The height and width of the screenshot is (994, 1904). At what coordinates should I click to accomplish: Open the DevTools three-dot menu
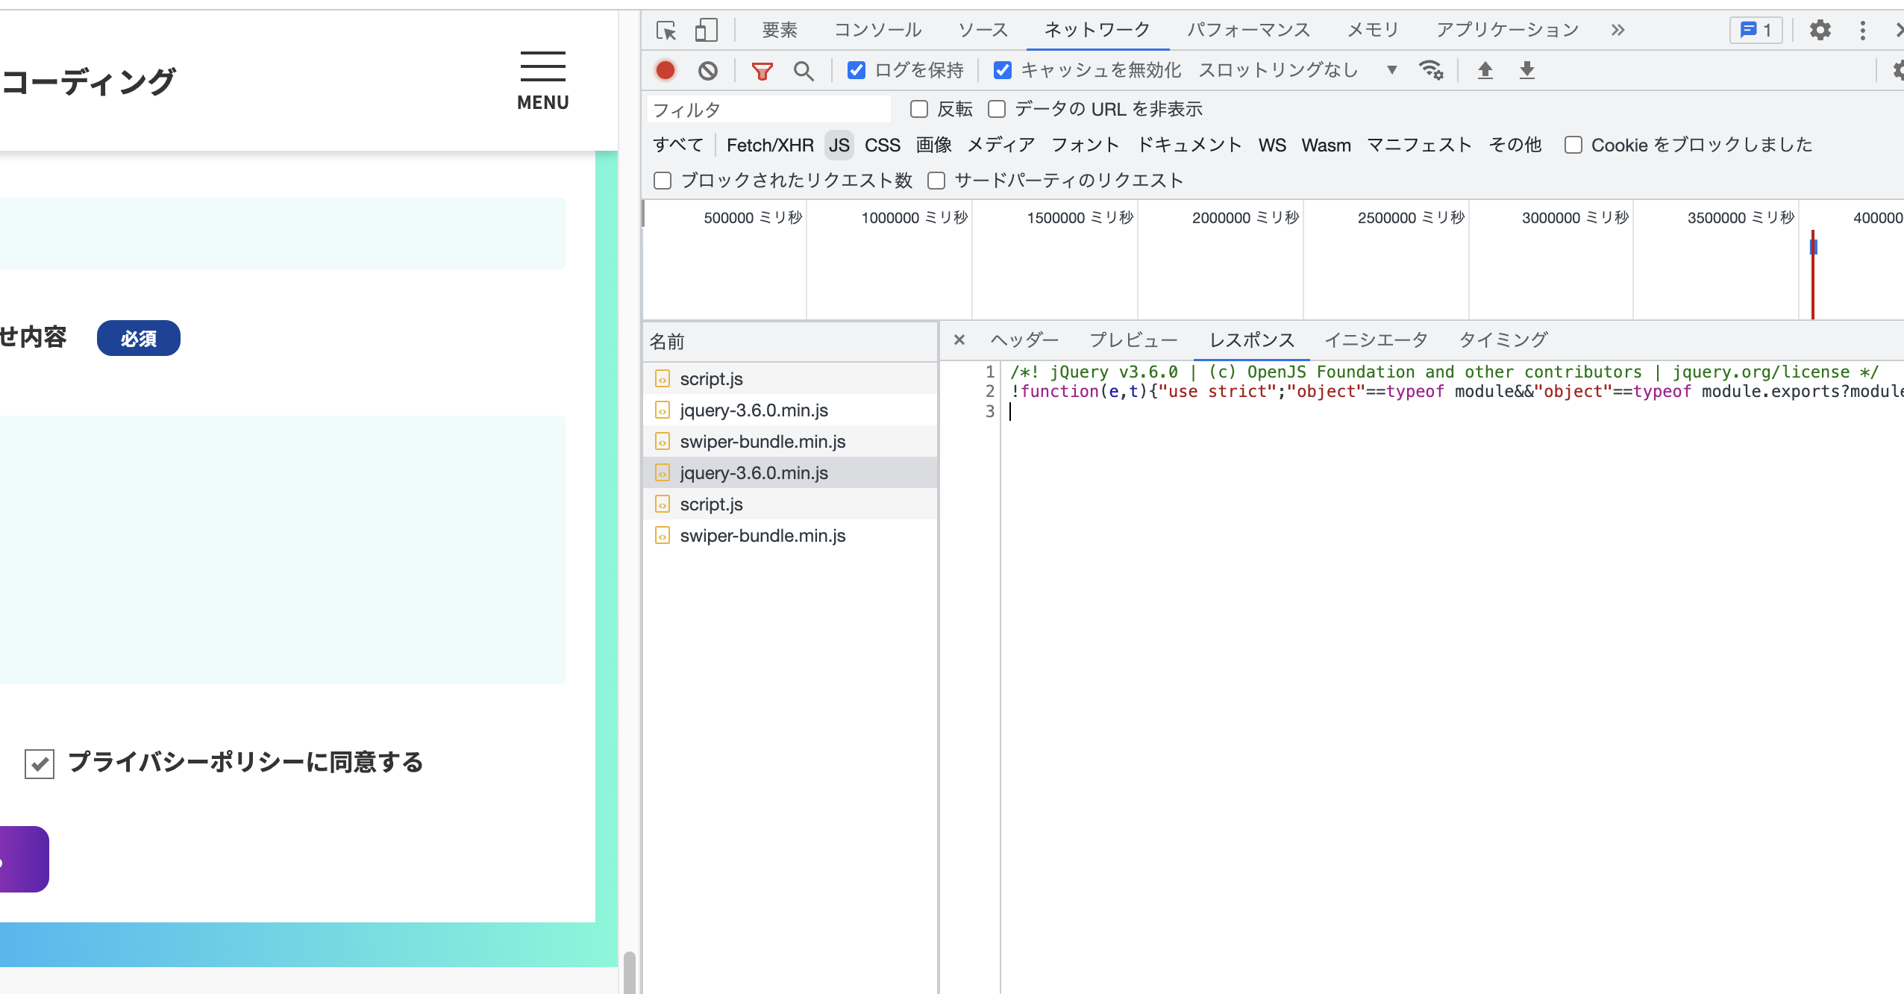click(1862, 31)
